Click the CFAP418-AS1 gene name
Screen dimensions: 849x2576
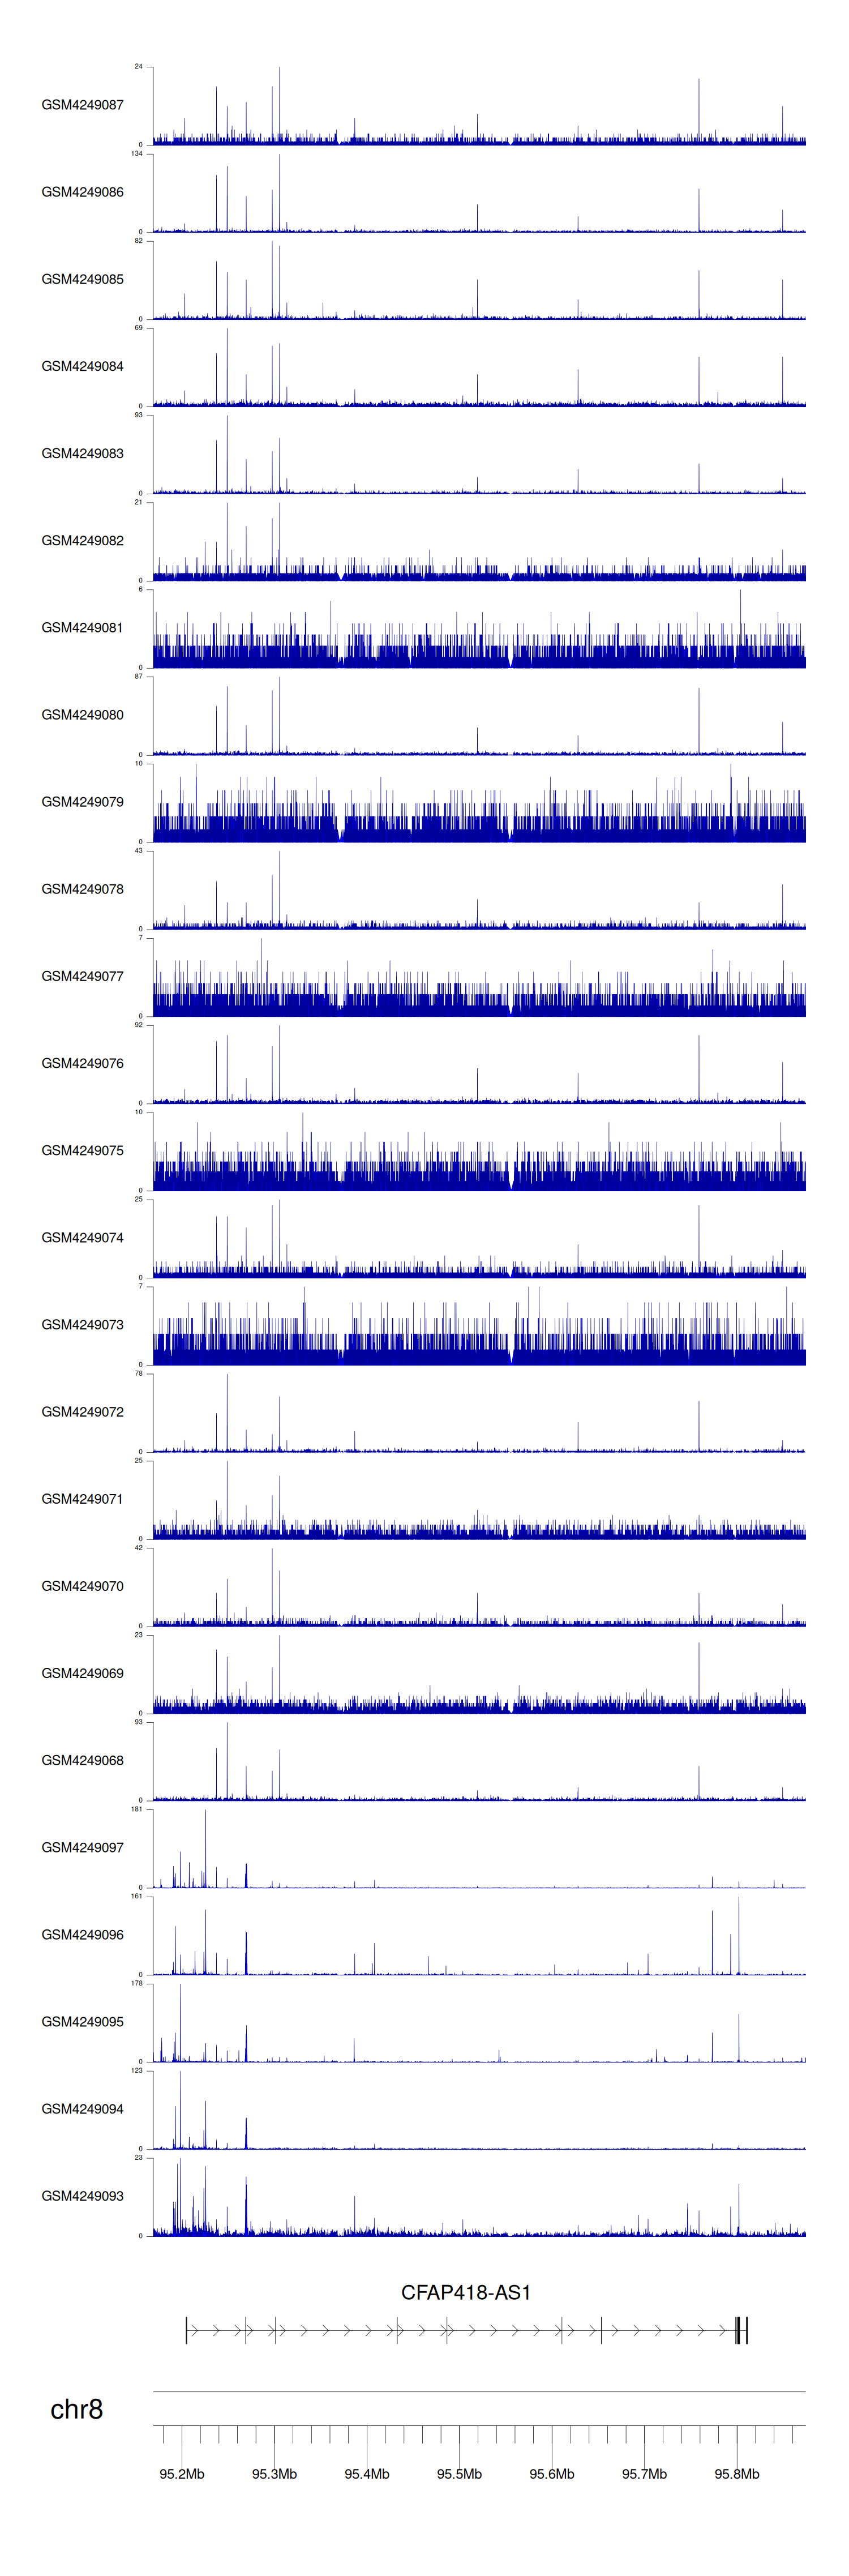coord(465,2292)
